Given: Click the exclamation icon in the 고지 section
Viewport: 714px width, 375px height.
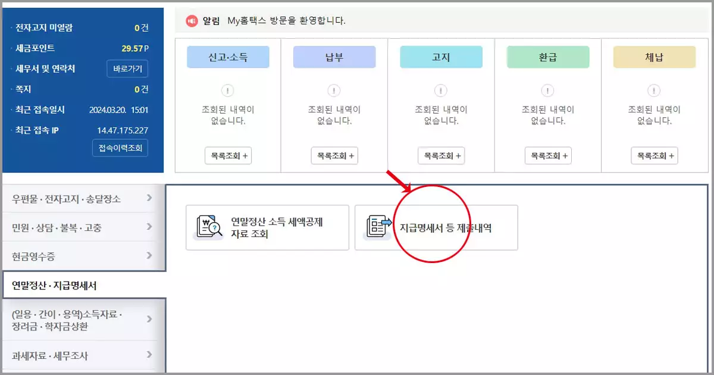Looking at the screenshot, I should point(441,90).
